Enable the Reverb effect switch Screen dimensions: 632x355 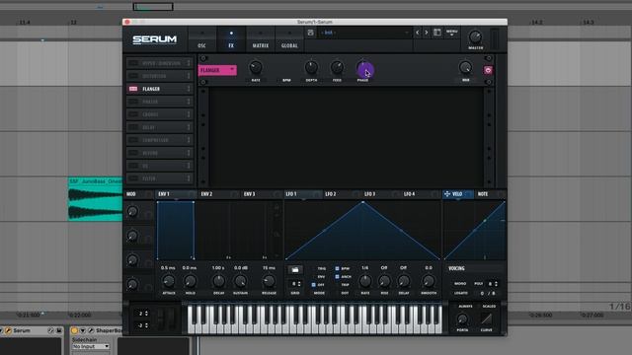tap(133, 153)
